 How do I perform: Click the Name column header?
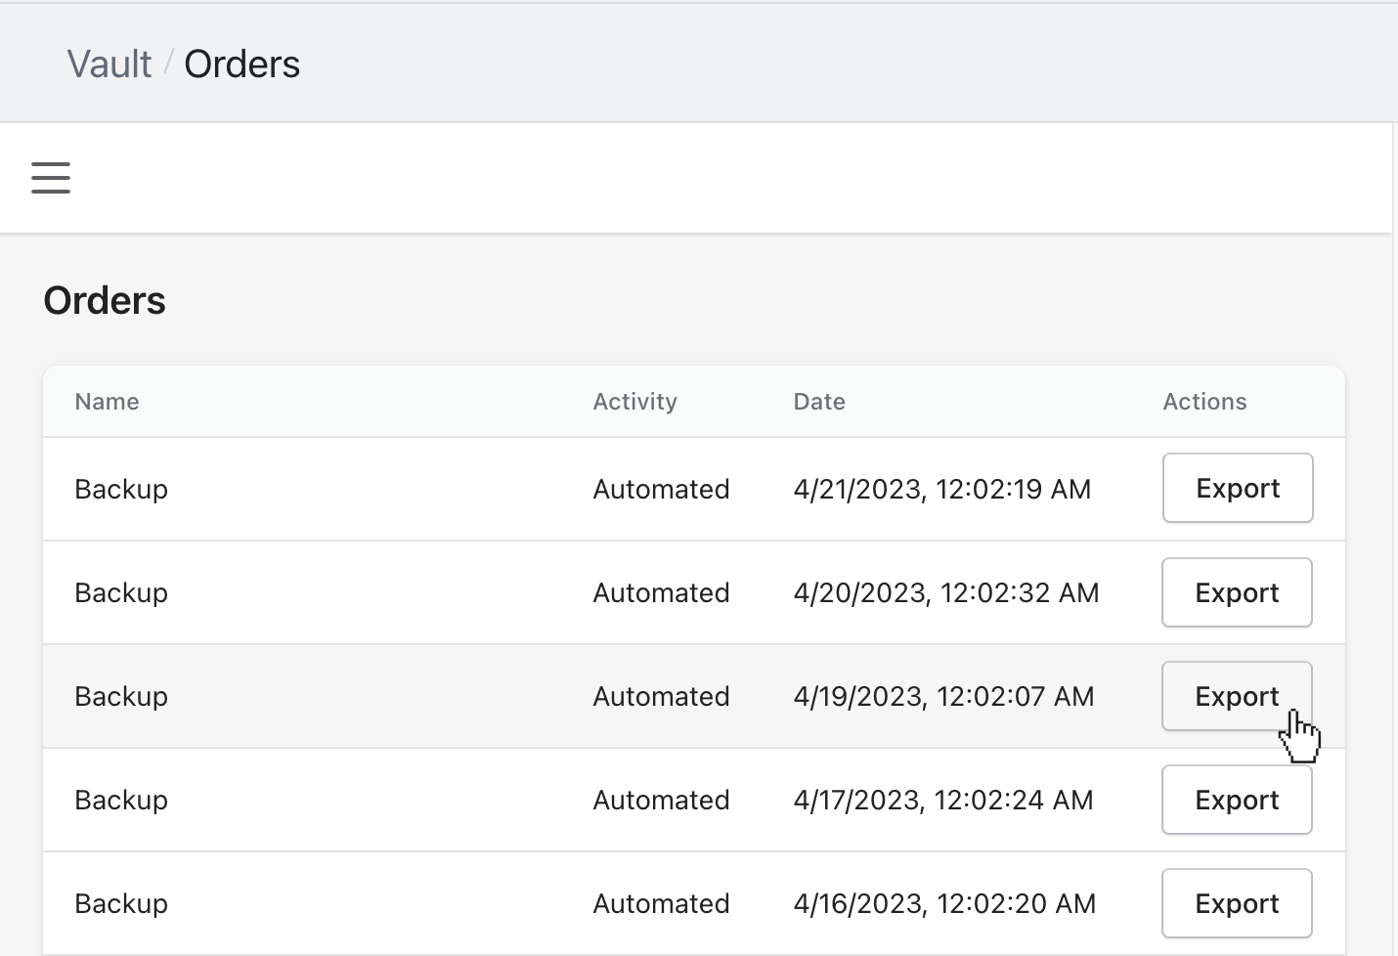pyautogui.click(x=107, y=402)
